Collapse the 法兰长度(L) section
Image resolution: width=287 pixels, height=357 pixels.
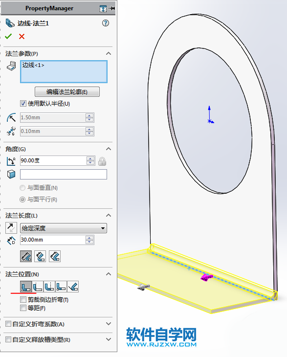click(109, 215)
